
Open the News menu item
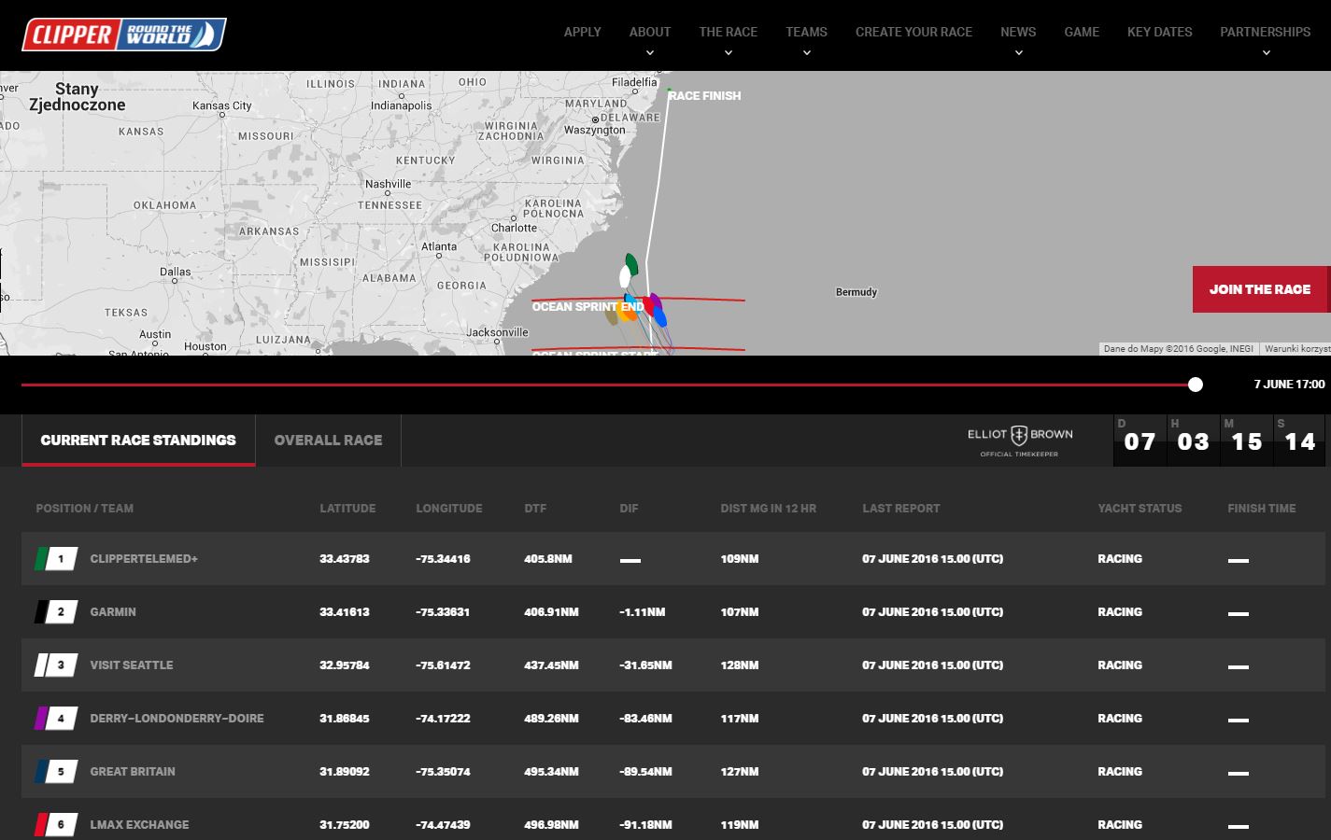point(1018,32)
